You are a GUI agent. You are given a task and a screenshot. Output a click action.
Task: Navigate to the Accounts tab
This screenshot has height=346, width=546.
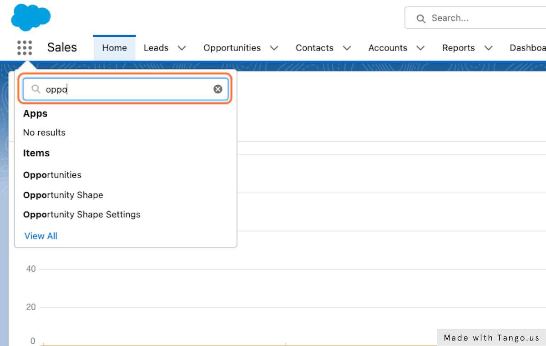pos(388,48)
